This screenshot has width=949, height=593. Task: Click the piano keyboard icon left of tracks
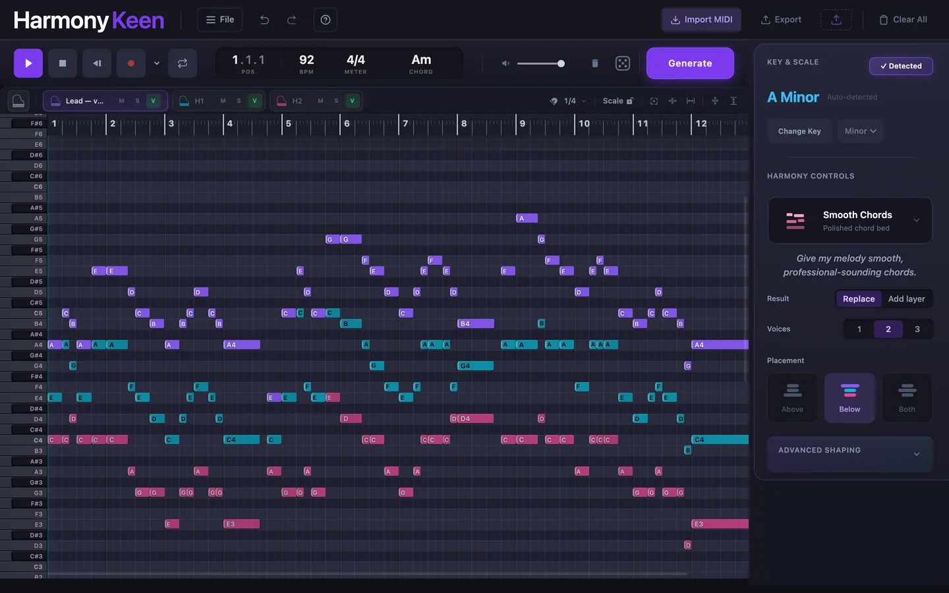click(18, 101)
